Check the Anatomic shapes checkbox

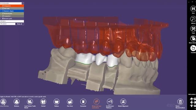tap(3, 11)
